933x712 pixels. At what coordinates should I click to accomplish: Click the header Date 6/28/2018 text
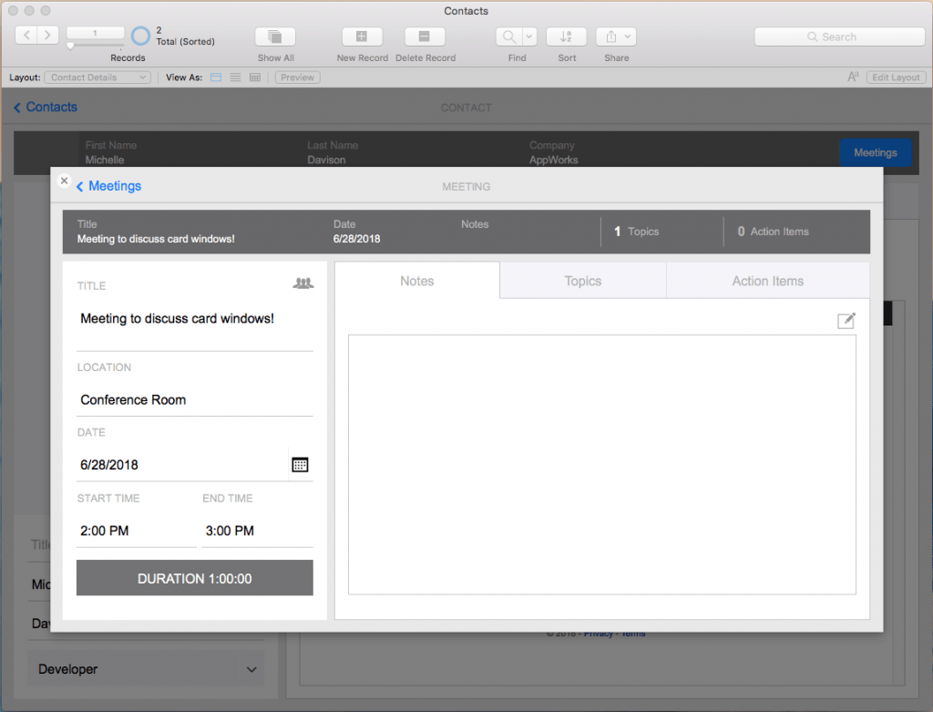point(356,239)
